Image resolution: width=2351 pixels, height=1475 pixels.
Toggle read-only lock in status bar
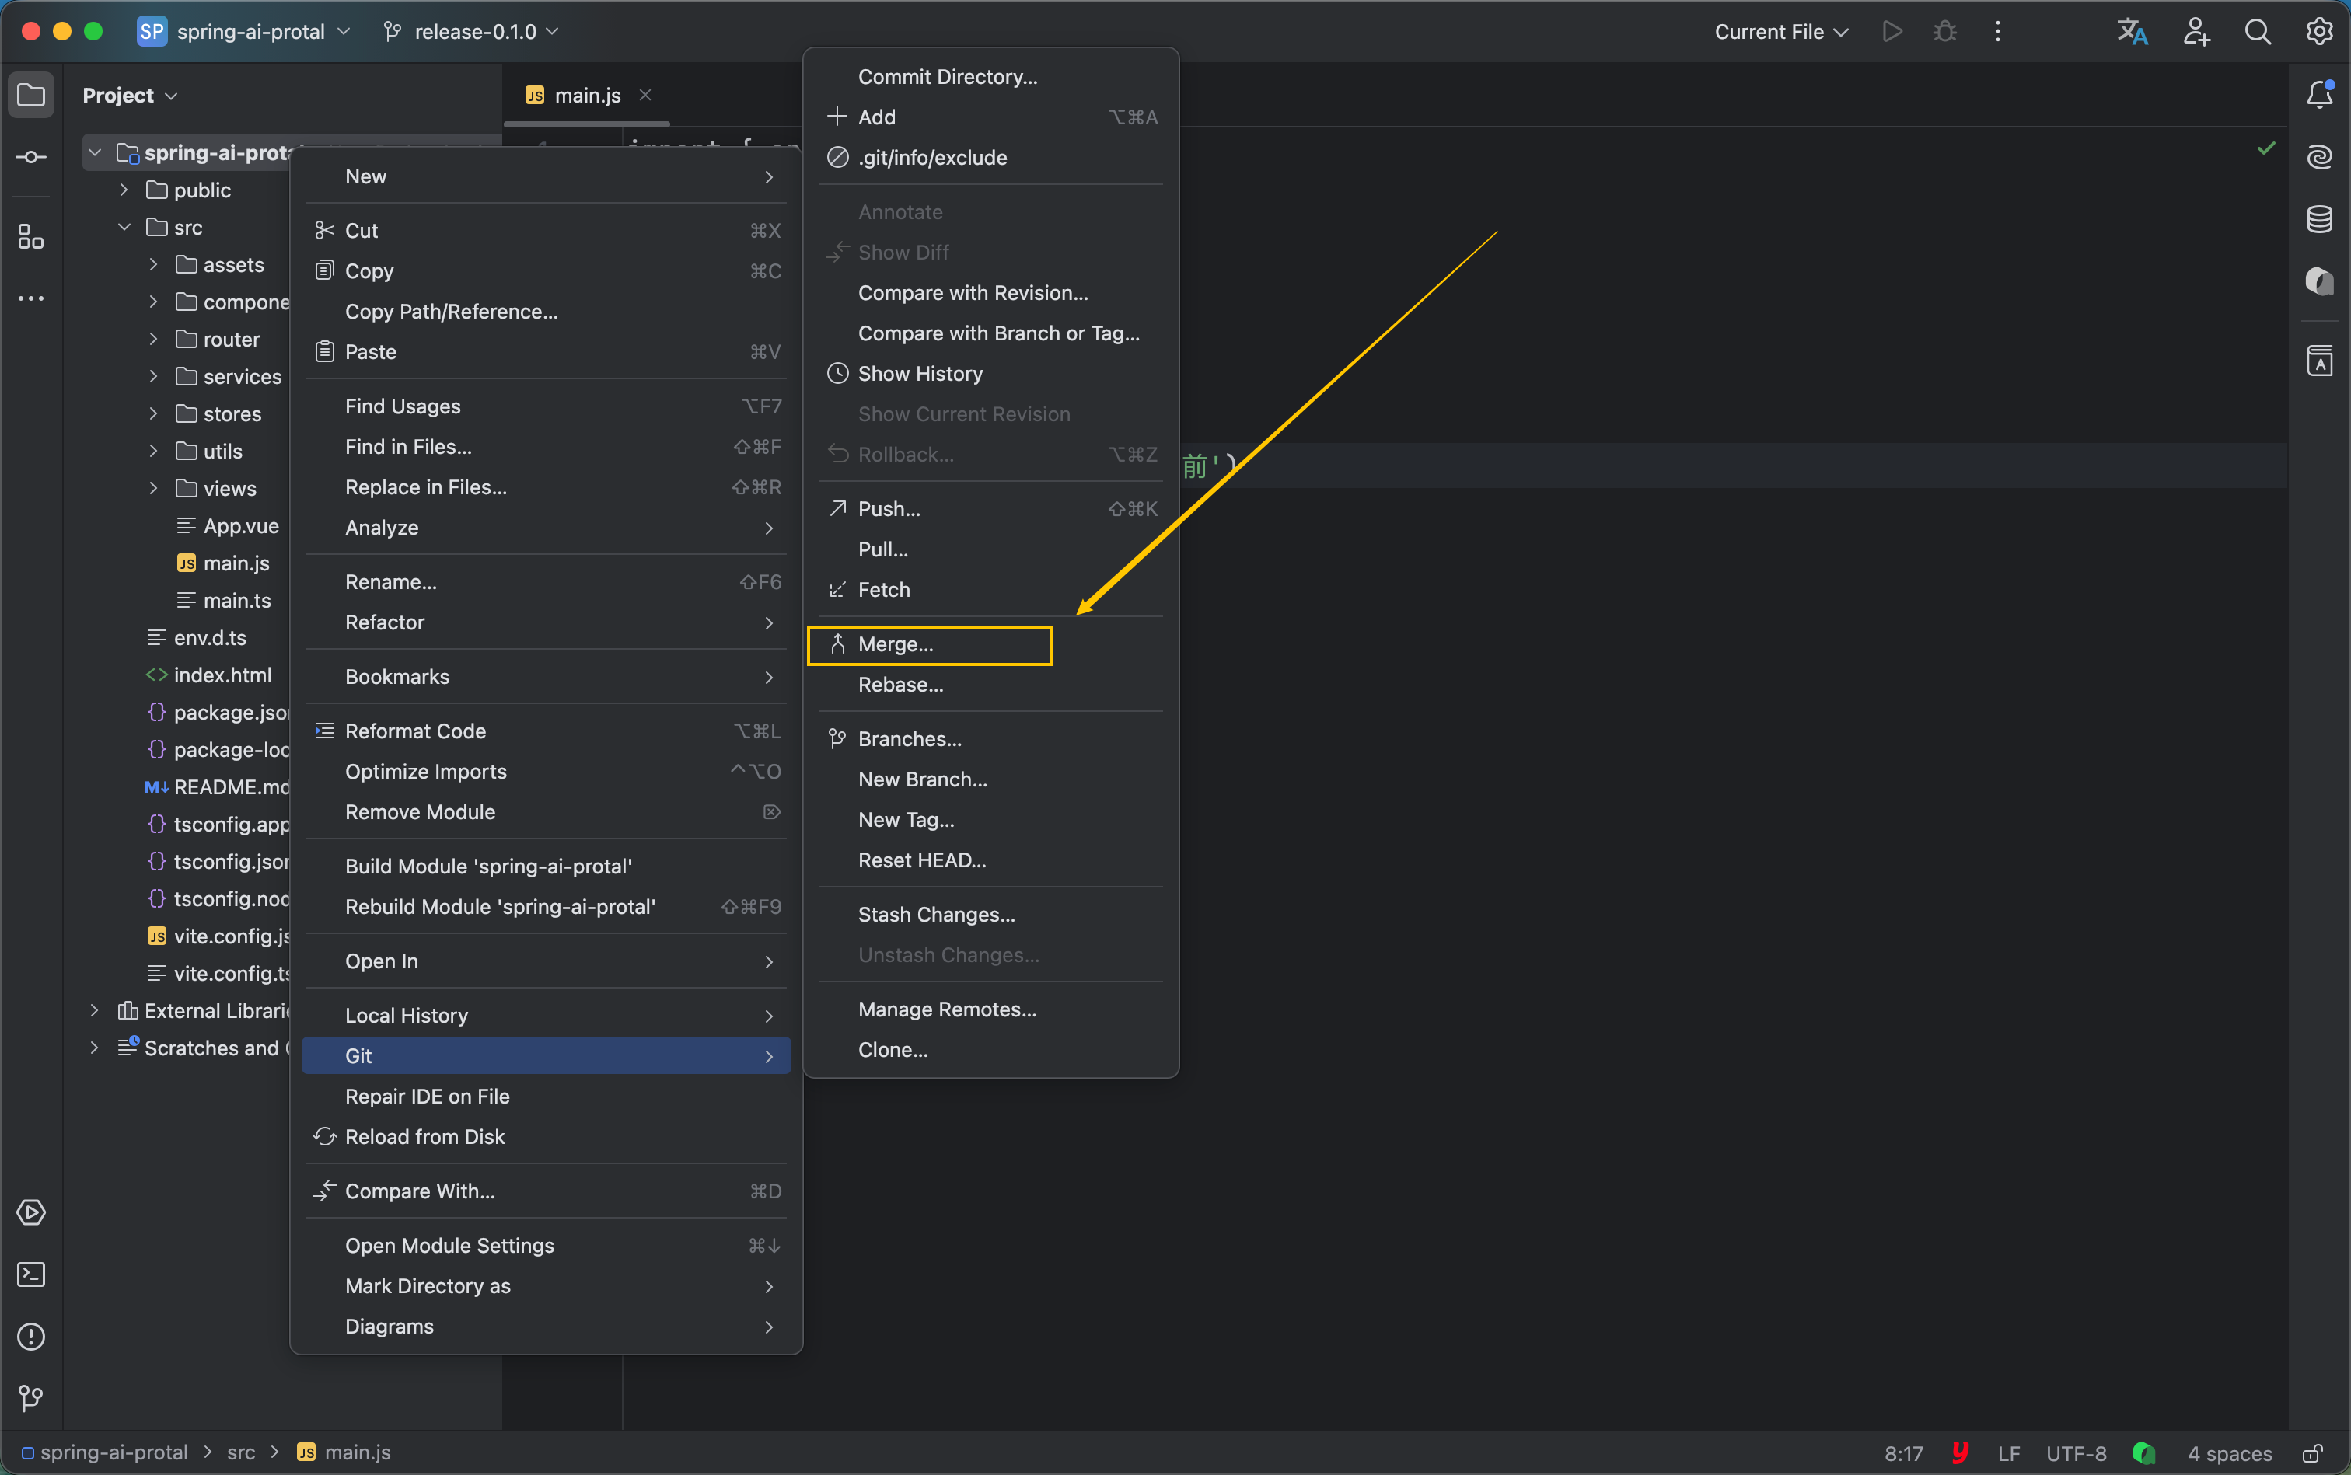click(2312, 1453)
